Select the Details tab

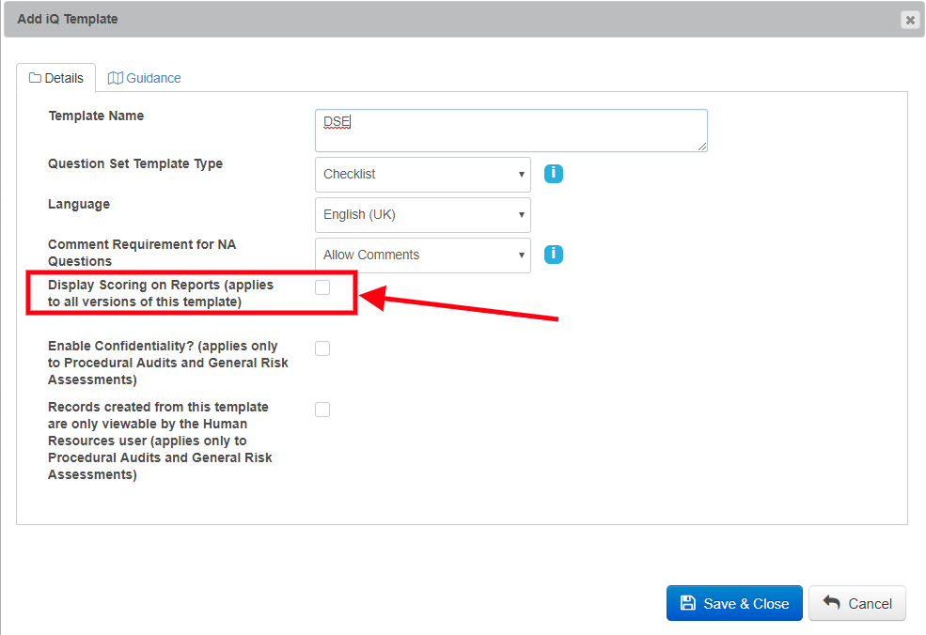56,78
